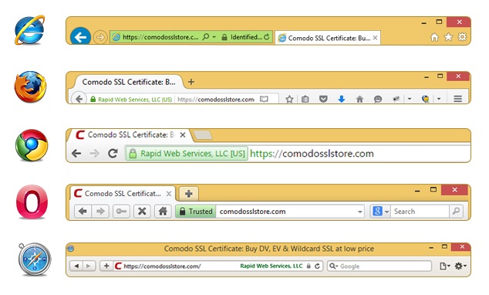Open the Opera search engine selector dropdown

coord(380,212)
